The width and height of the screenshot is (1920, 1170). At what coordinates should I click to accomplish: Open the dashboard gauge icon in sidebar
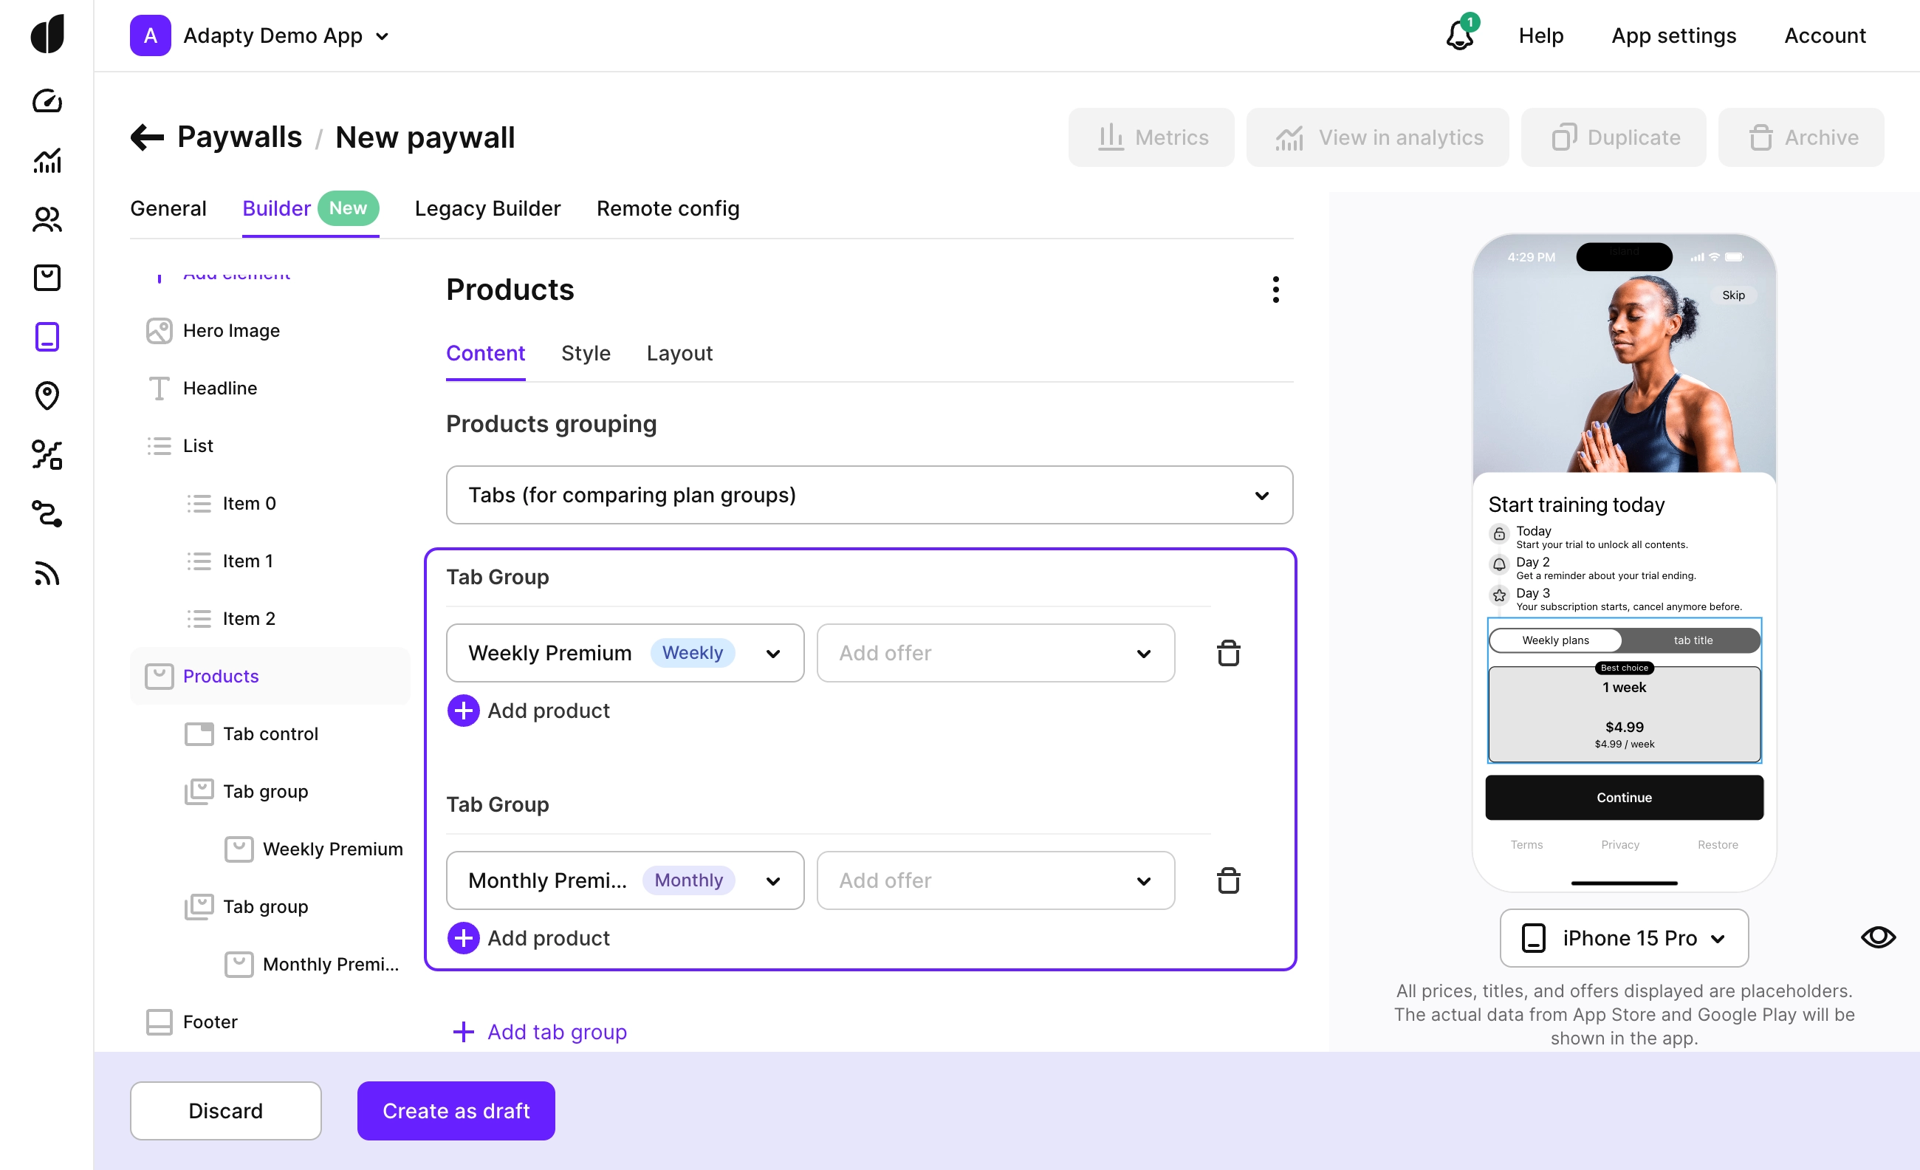click(47, 101)
